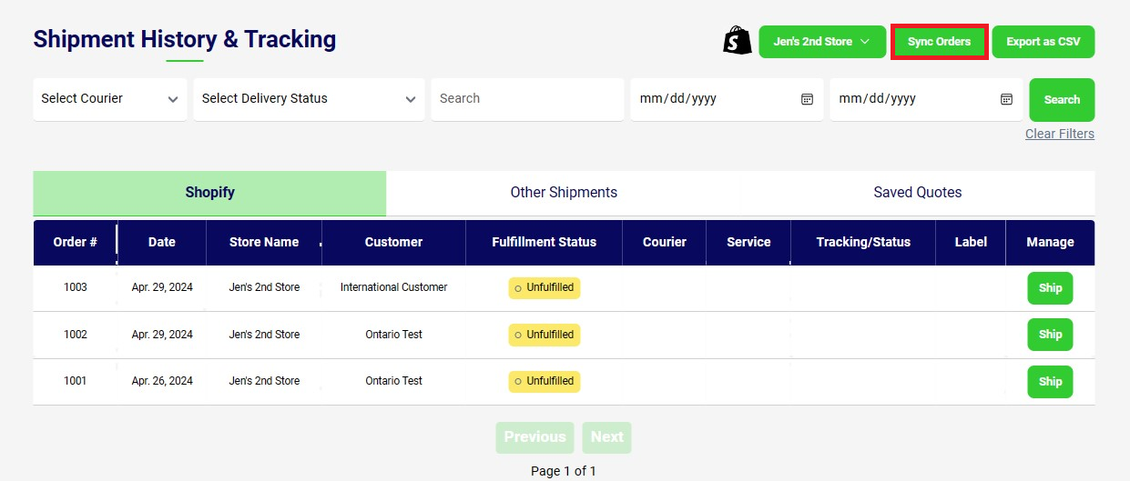Click the Fulfillment Status column header
1130x481 pixels.
pos(544,242)
